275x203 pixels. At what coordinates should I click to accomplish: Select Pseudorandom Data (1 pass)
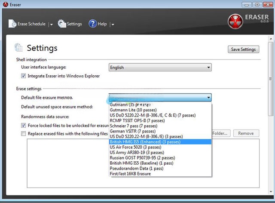point(160,168)
